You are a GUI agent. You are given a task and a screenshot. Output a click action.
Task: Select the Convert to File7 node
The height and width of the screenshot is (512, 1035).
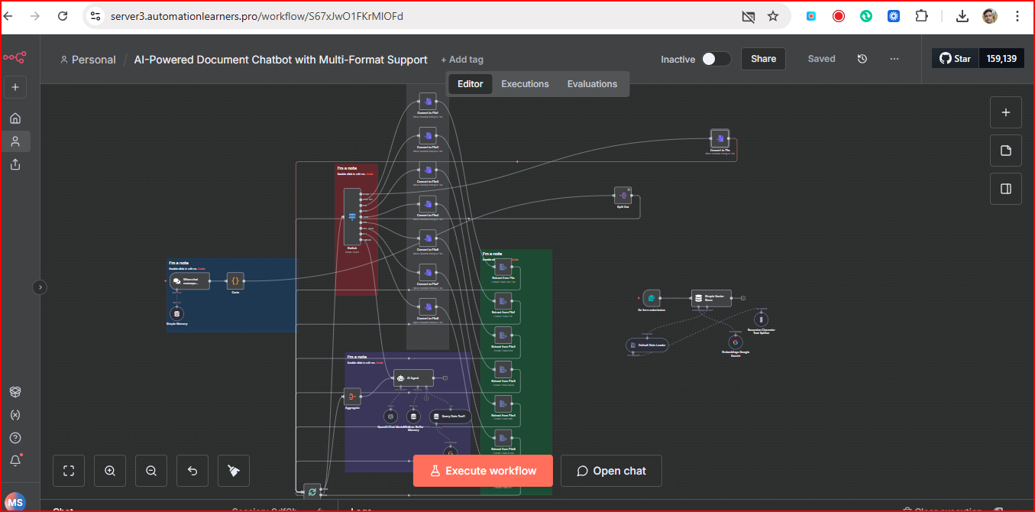(x=428, y=273)
